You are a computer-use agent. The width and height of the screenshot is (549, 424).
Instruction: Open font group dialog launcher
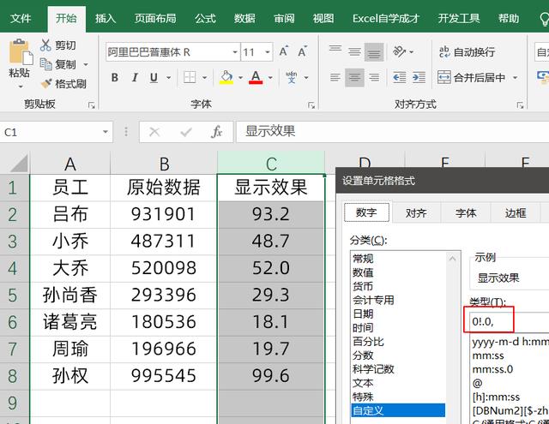pos(311,105)
